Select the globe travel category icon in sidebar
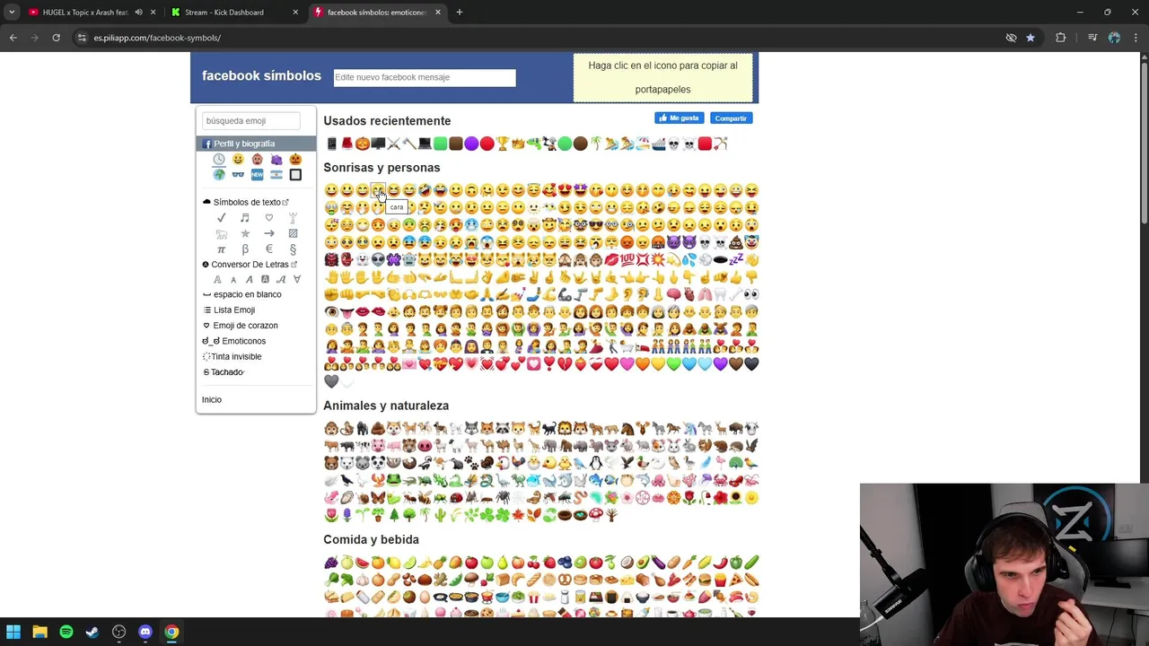Image resolution: width=1149 pixels, height=646 pixels. pos(219,175)
